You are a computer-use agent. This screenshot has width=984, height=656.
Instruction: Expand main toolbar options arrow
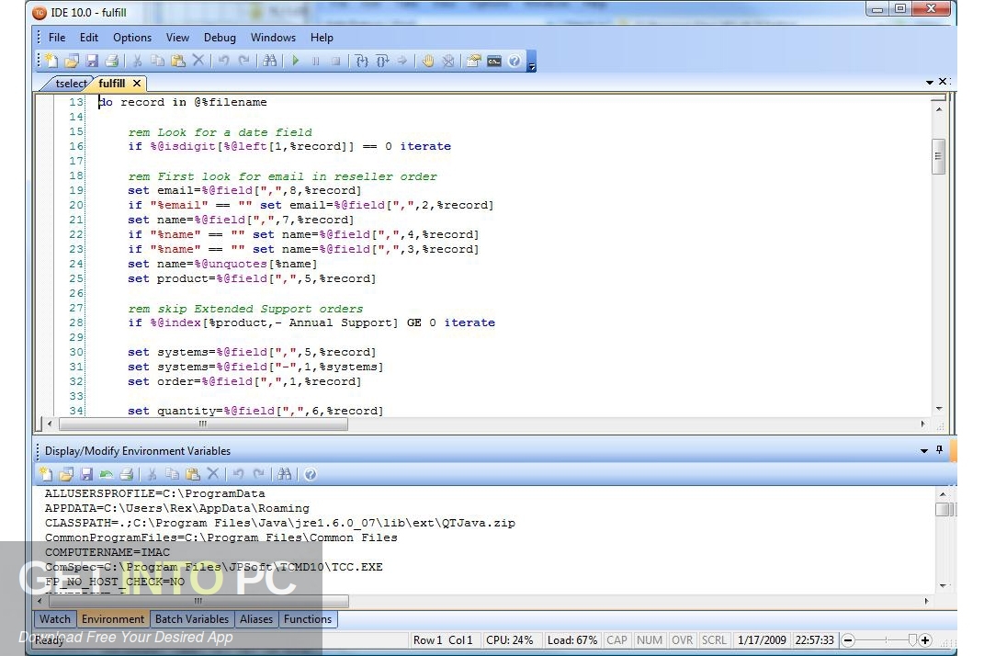click(532, 62)
